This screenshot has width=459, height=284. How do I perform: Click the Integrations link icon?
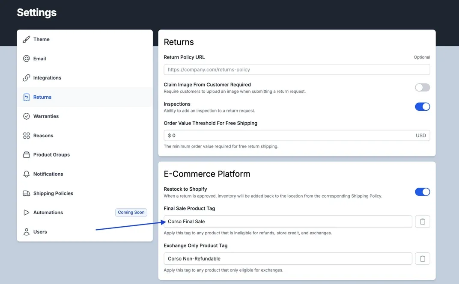click(27, 78)
